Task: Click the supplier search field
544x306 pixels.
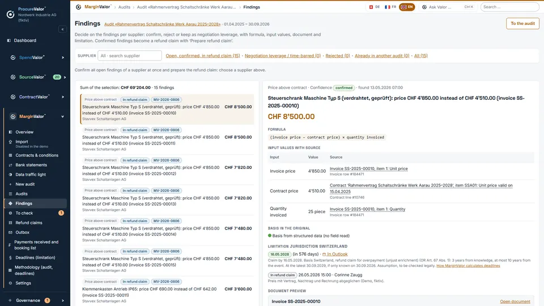Action: (130, 56)
